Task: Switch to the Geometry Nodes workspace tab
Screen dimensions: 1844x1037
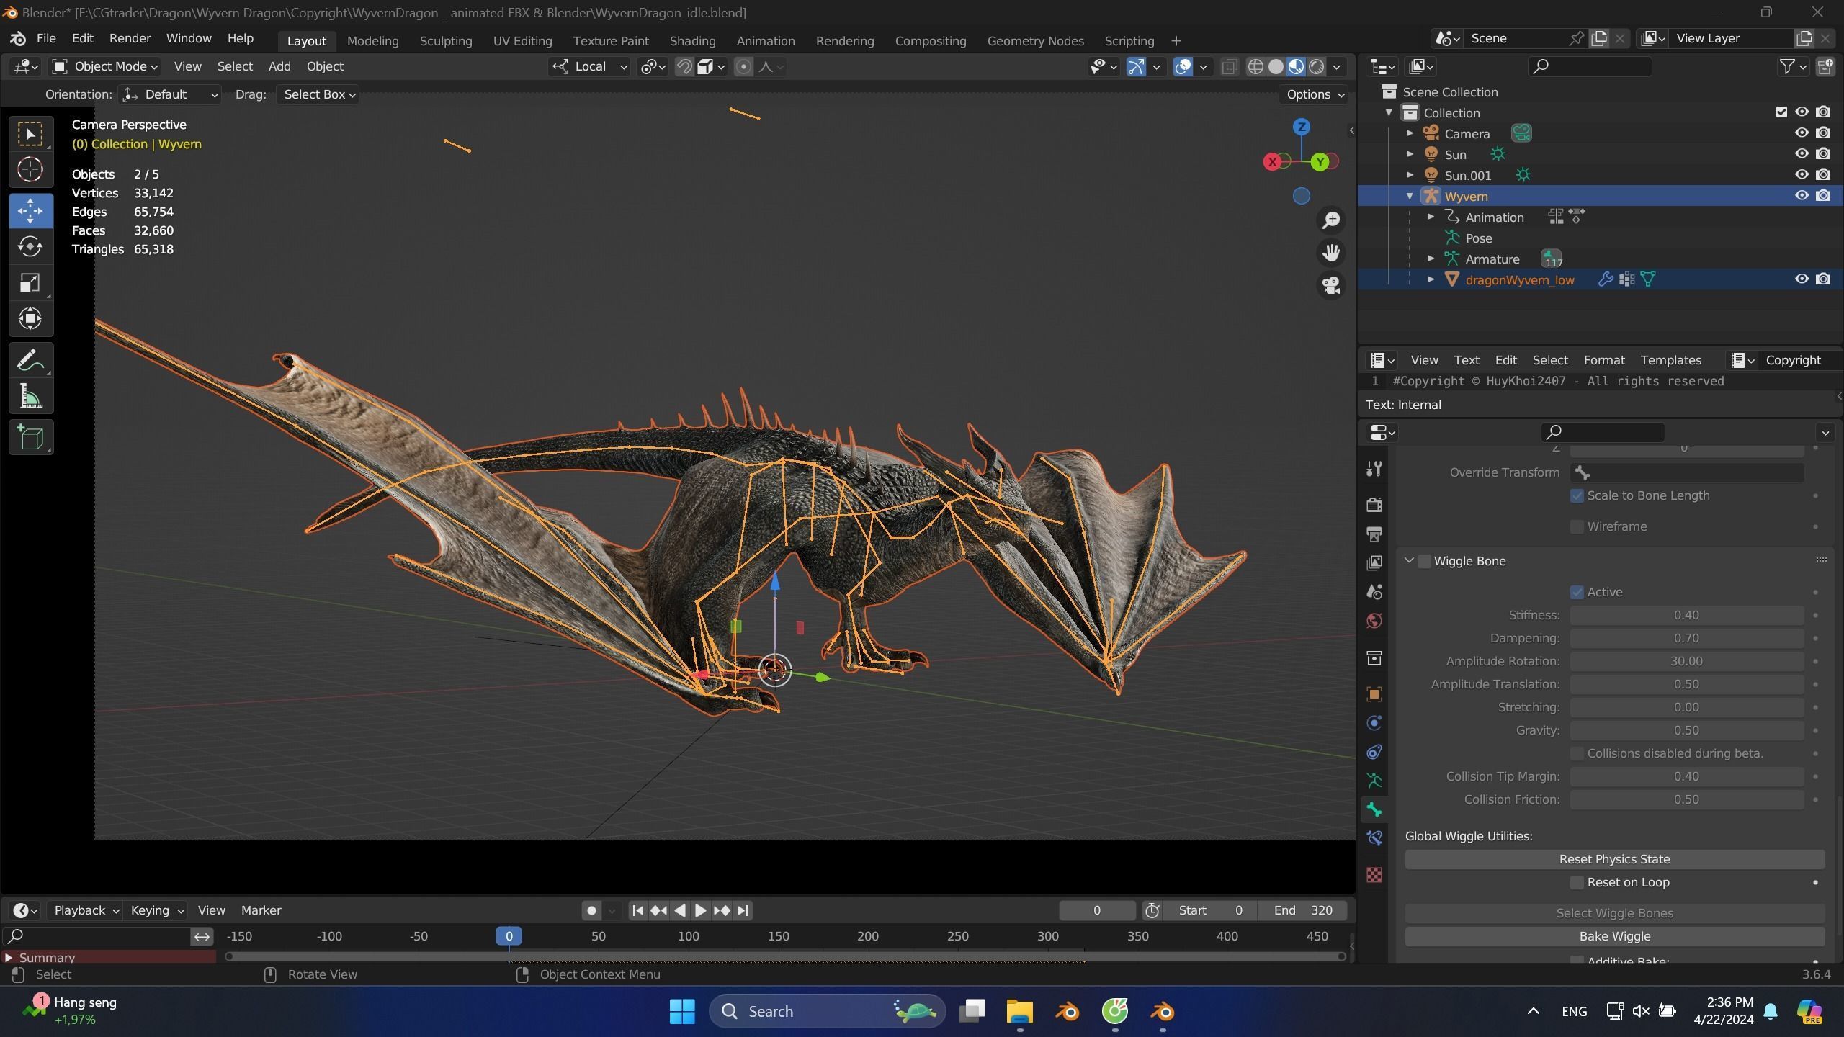Action: [x=1035, y=41]
